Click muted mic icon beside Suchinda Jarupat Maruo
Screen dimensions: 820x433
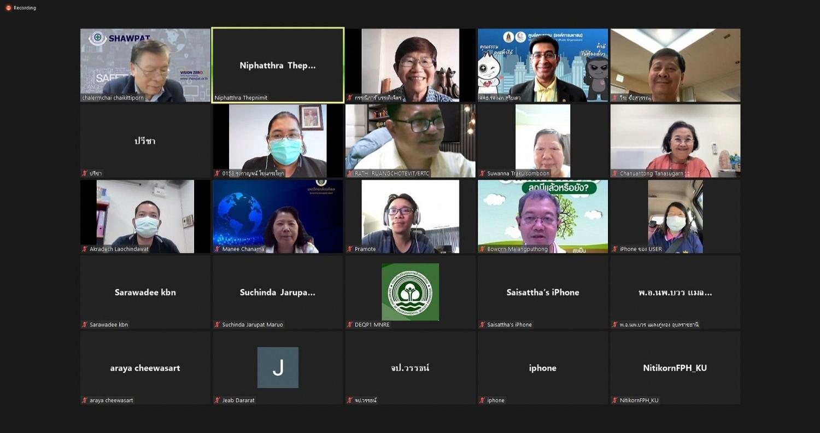click(x=217, y=324)
